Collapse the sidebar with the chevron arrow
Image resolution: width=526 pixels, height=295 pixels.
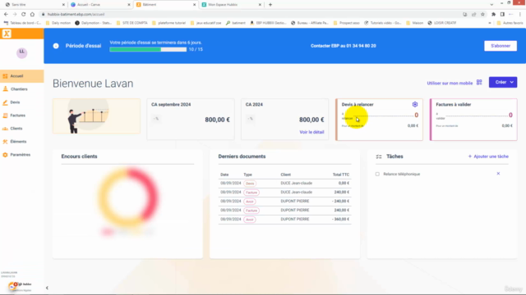pyautogui.click(x=47, y=288)
